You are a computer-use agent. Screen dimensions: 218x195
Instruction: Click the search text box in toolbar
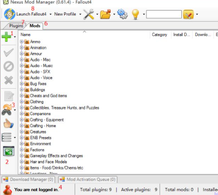164,14
